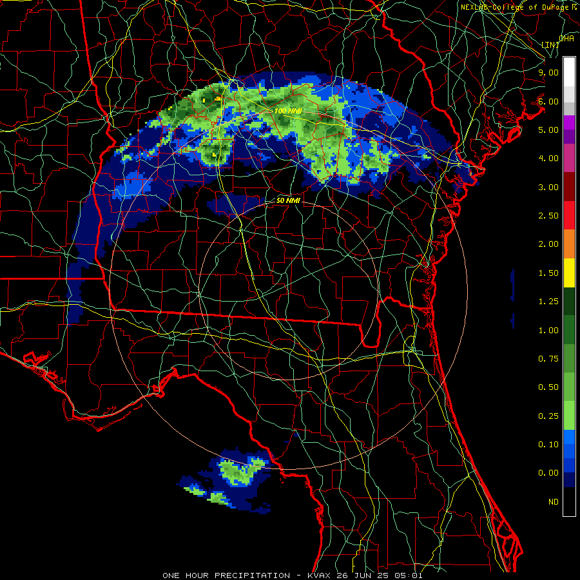Click the 0.10 legend value

pos(548,445)
